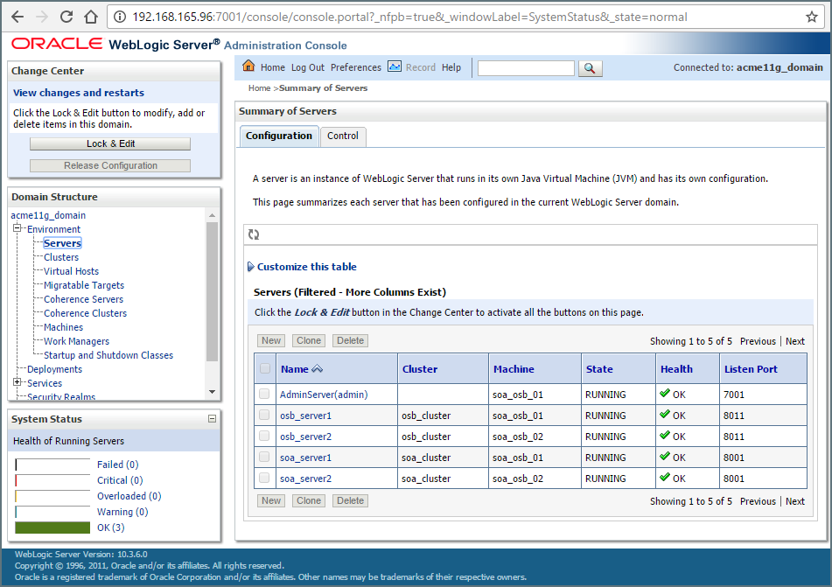Click the green OK status bar
This screenshot has width=832, height=587.
click(52, 528)
